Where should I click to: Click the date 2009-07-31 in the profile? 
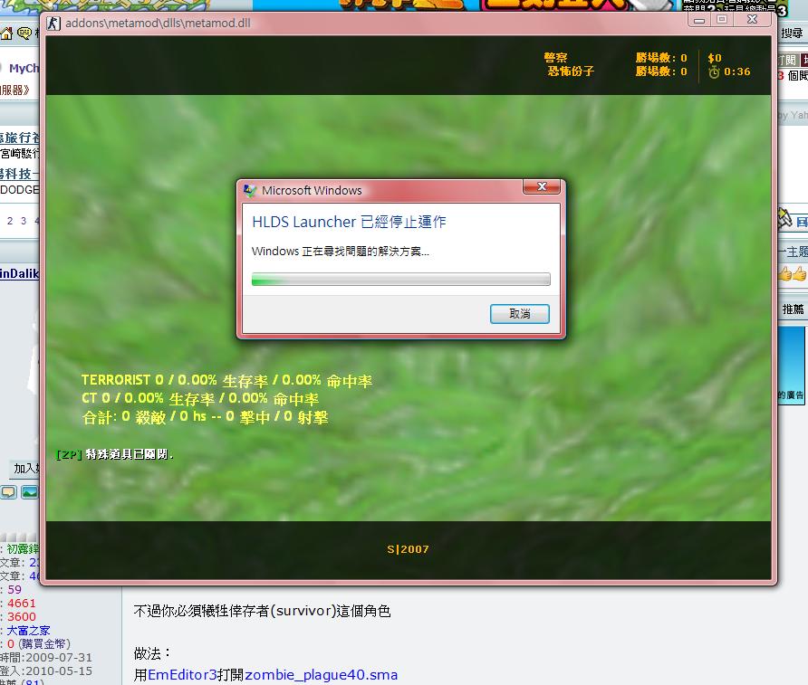point(59,657)
